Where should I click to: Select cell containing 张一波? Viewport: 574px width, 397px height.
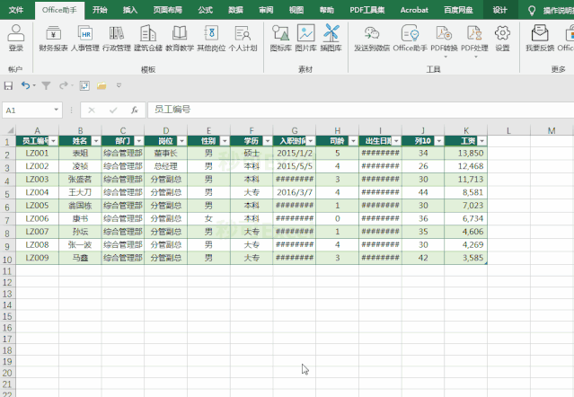point(80,245)
